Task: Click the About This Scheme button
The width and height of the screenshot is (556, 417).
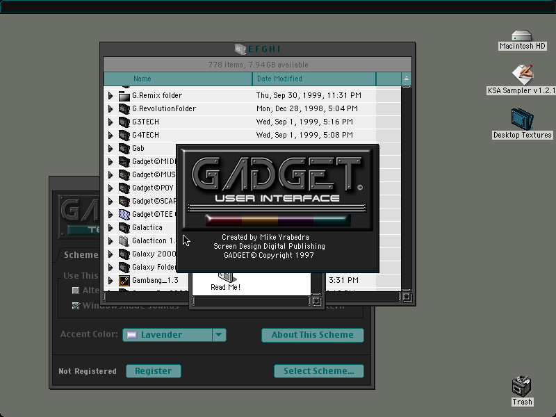Action: [x=312, y=335]
